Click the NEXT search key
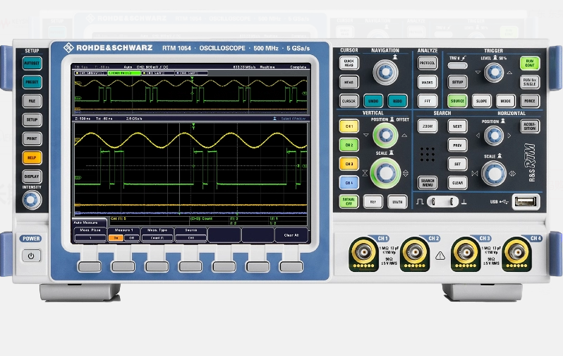 tap(457, 126)
